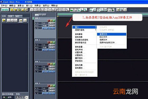This screenshot has width=148, height=99.
Task: Click the FX button on track 2
Action: coord(52,50)
